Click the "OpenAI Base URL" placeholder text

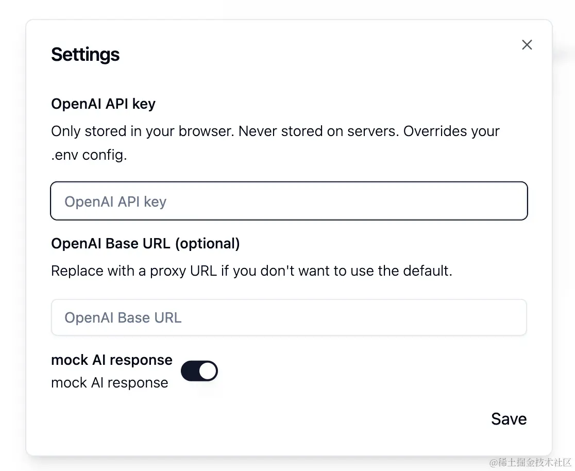pyautogui.click(x=123, y=317)
